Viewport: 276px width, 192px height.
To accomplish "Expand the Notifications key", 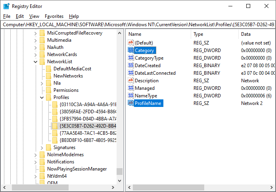I will point(36,162).
